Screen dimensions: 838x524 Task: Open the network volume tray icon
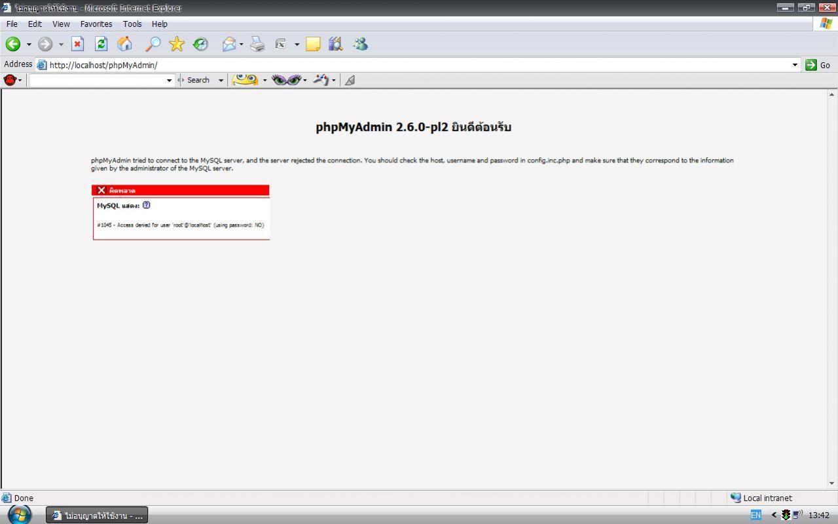797,515
